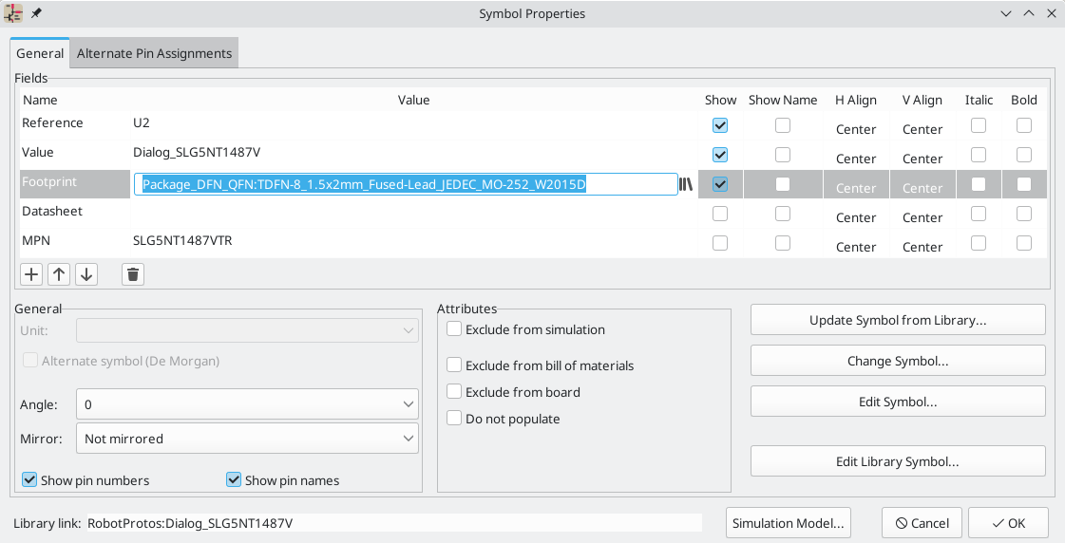Toggle Show checkbox for Reference field
Viewport: 1065px width, 543px height.
(720, 125)
